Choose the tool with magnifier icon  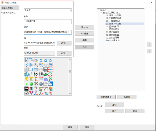pyautogui.click(x=46, y=93)
